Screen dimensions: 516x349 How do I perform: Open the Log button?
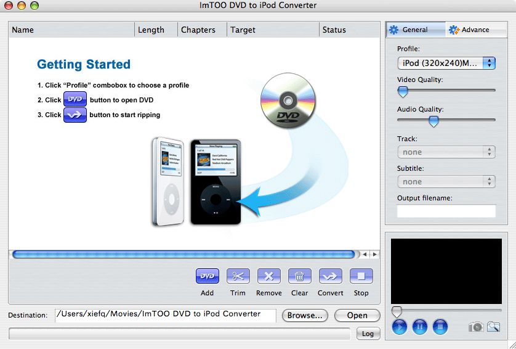coord(368,334)
